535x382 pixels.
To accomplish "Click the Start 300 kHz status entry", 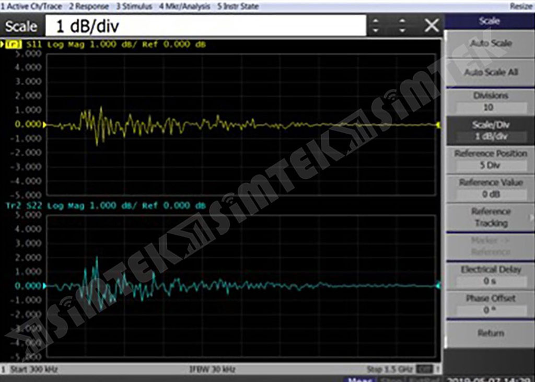I will pyautogui.click(x=34, y=369).
